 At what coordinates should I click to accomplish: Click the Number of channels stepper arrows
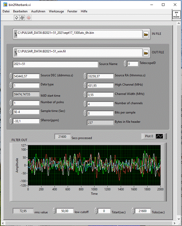tap(85, 104)
